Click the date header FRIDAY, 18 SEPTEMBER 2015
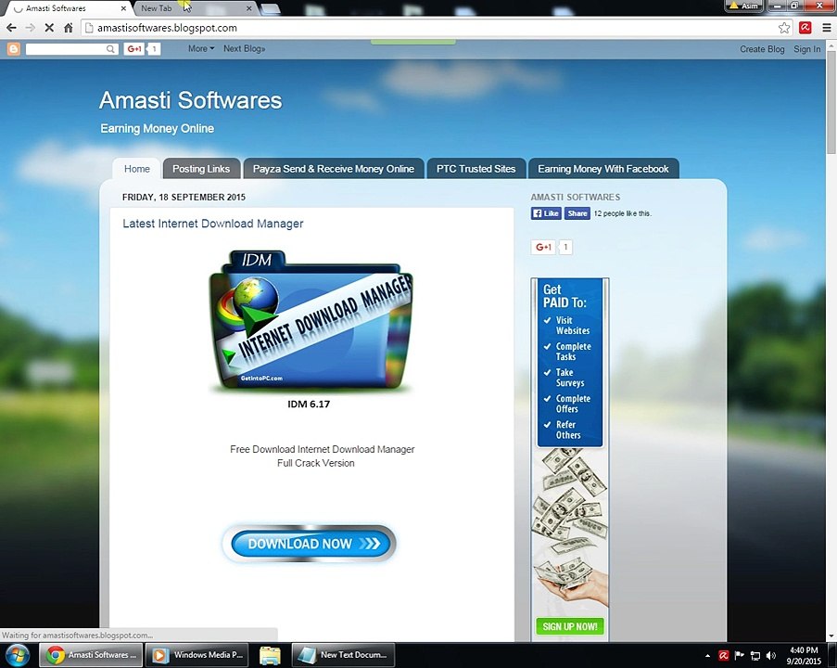This screenshot has width=837, height=668. pos(184,198)
